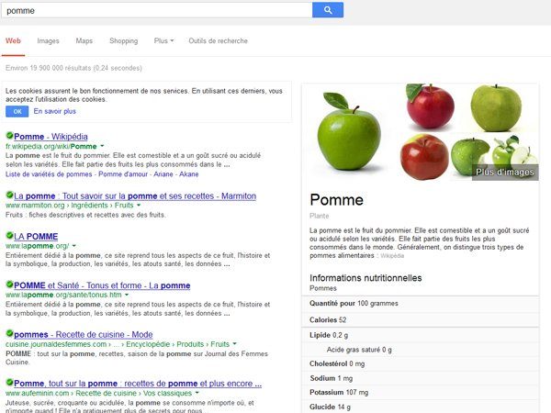Open the Ariane sitelink

[163, 174]
